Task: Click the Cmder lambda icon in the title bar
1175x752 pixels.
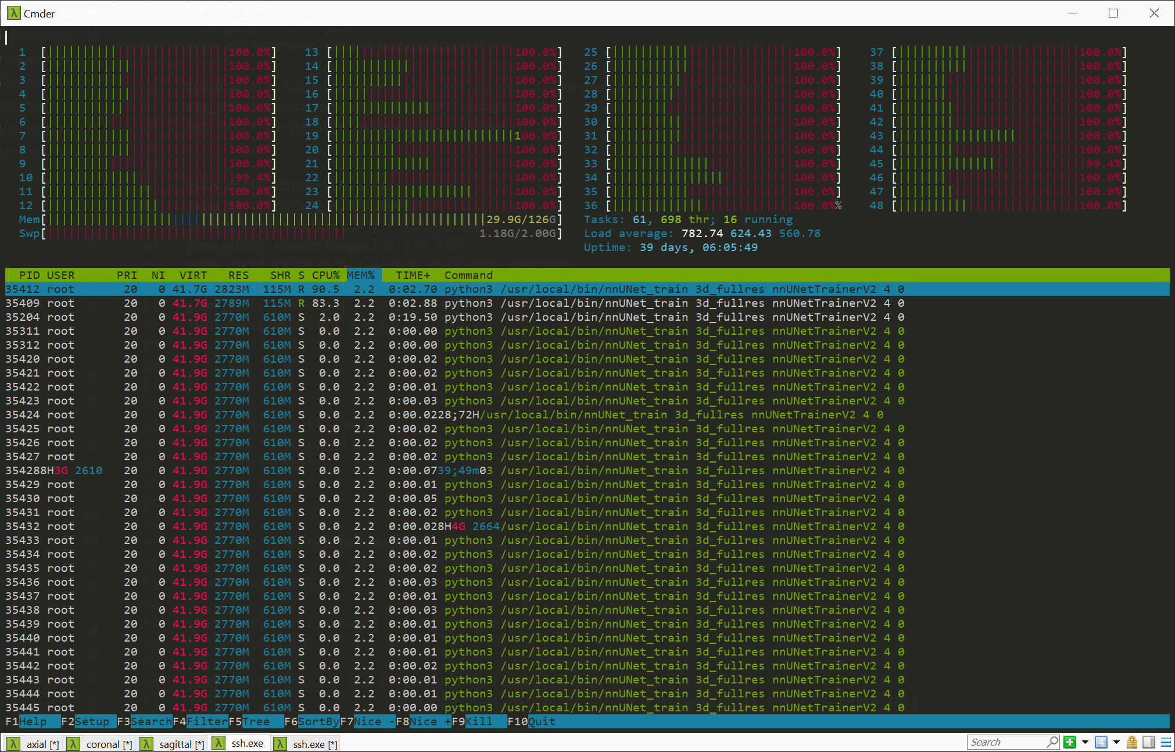Action: click(x=13, y=12)
